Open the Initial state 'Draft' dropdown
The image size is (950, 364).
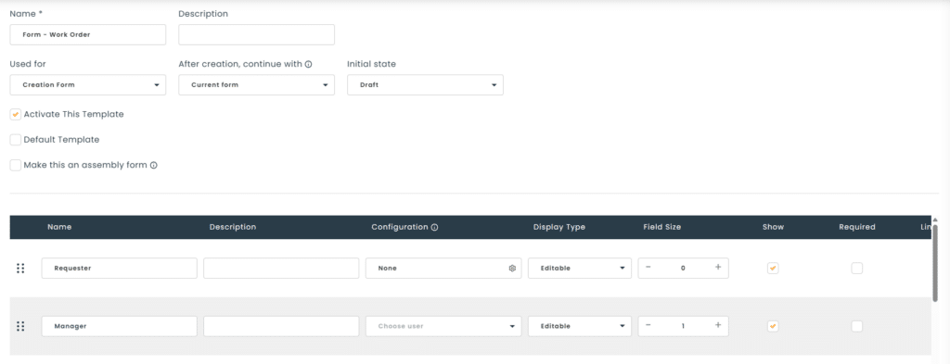[425, 84]
